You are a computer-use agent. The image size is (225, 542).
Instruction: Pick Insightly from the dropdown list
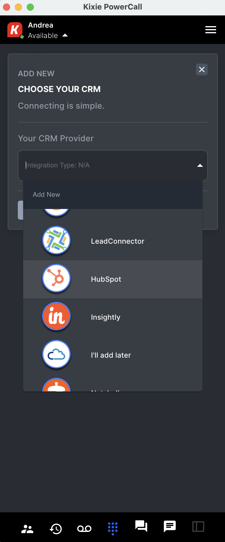tap(113, 317)
